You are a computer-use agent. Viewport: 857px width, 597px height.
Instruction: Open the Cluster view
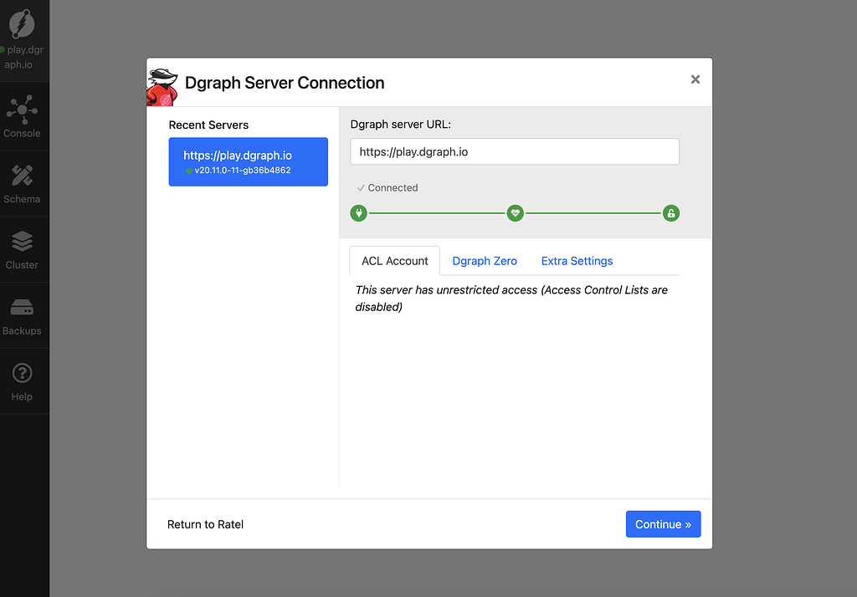(x=23, y=249)
